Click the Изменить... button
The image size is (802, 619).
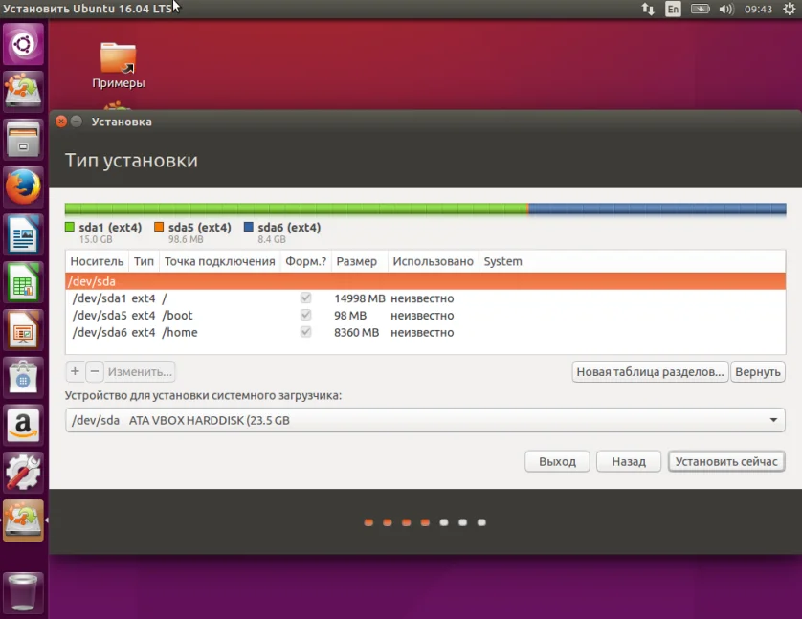140,371
